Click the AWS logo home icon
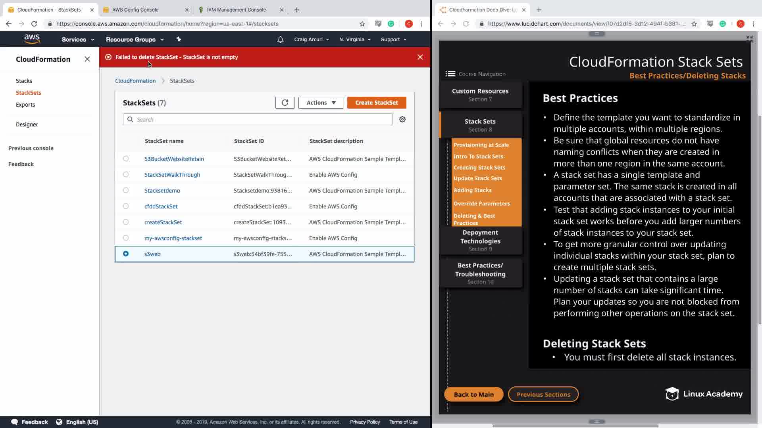The height and width of the screenshot is (428, 762). 32,39
